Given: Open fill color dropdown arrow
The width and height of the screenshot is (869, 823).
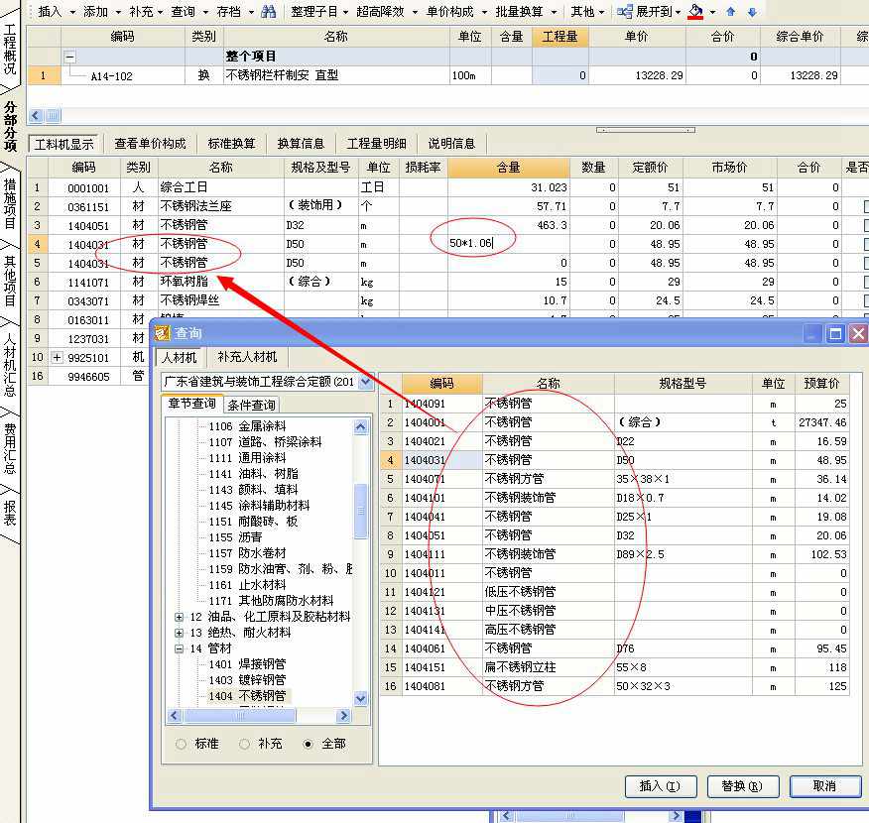Looking at the screenshot, I should tap(712, 12).
